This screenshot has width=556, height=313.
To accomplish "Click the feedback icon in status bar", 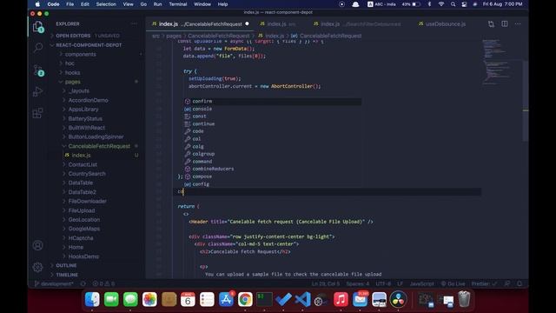I will pos(507,283).
